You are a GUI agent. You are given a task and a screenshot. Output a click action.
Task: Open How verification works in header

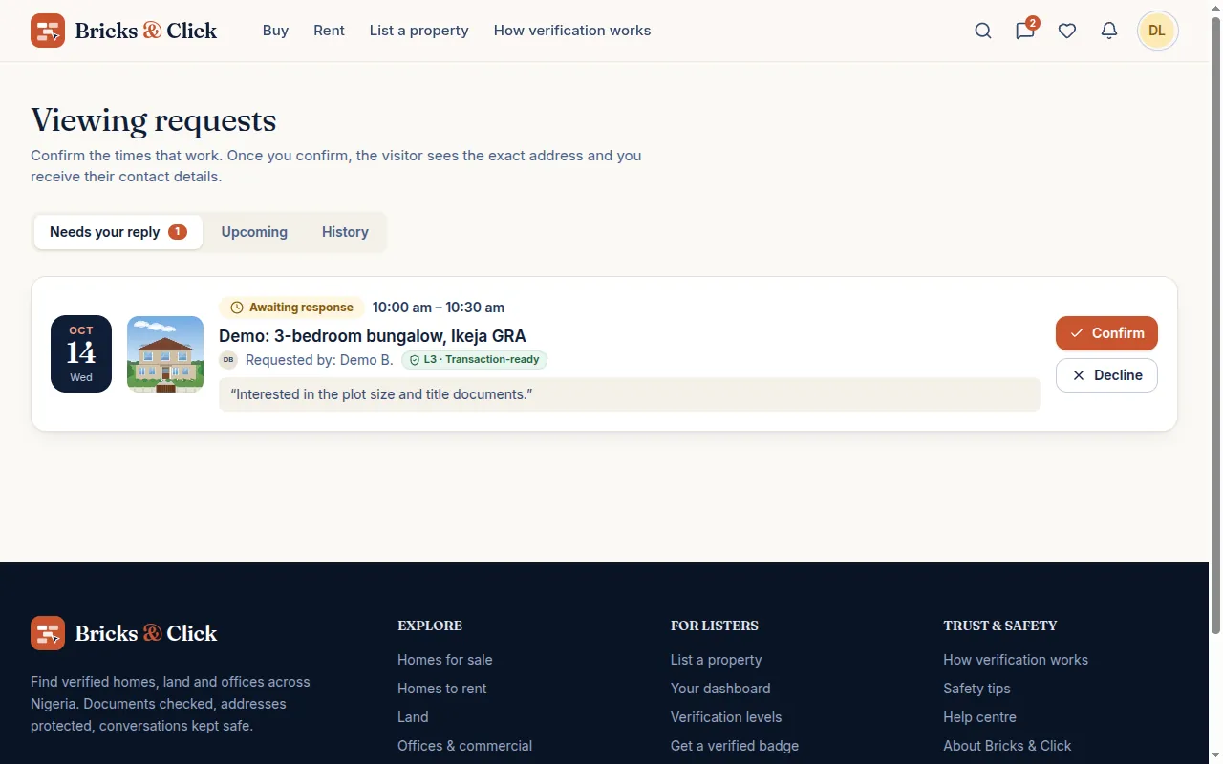pyautogui.click(x=572, y=31)
